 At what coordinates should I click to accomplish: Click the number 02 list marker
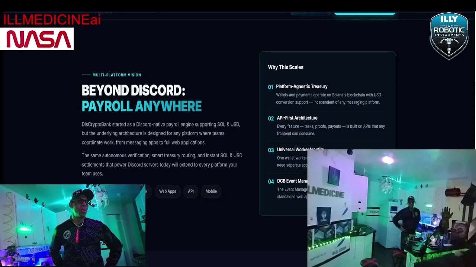[271, 118]
